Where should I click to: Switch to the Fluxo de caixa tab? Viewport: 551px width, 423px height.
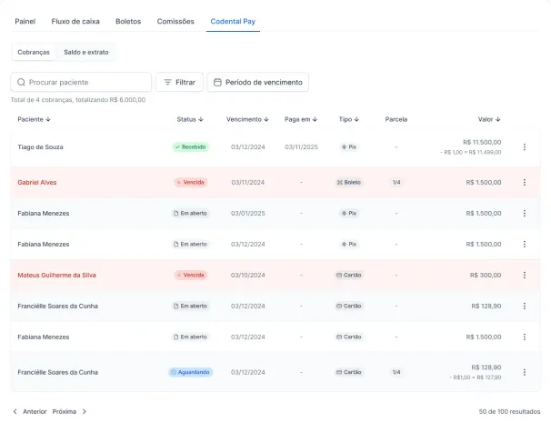click(x=75, y=22)
